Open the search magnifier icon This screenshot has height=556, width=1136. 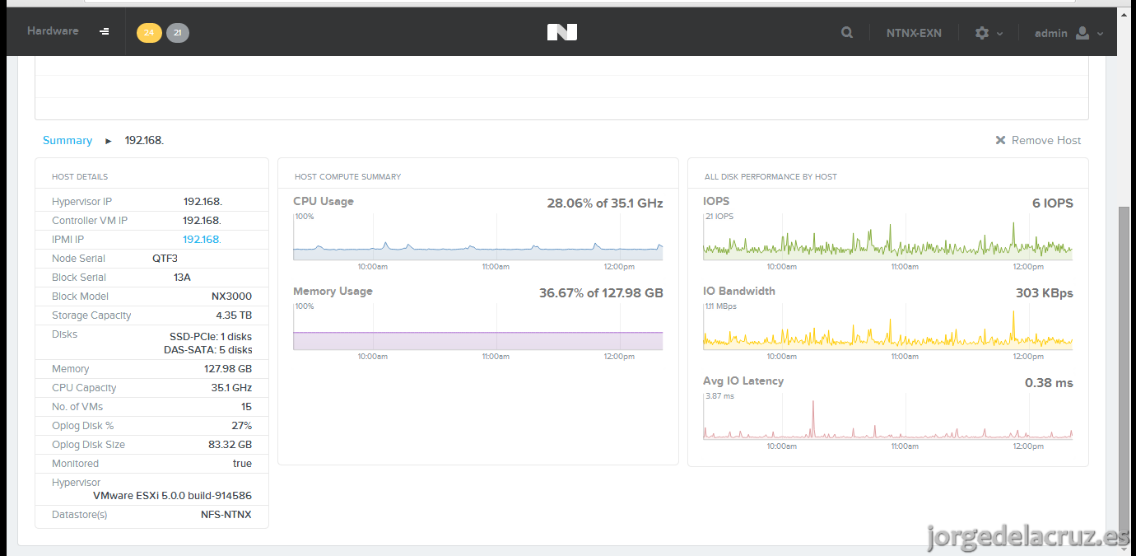(x=847, y=33)
